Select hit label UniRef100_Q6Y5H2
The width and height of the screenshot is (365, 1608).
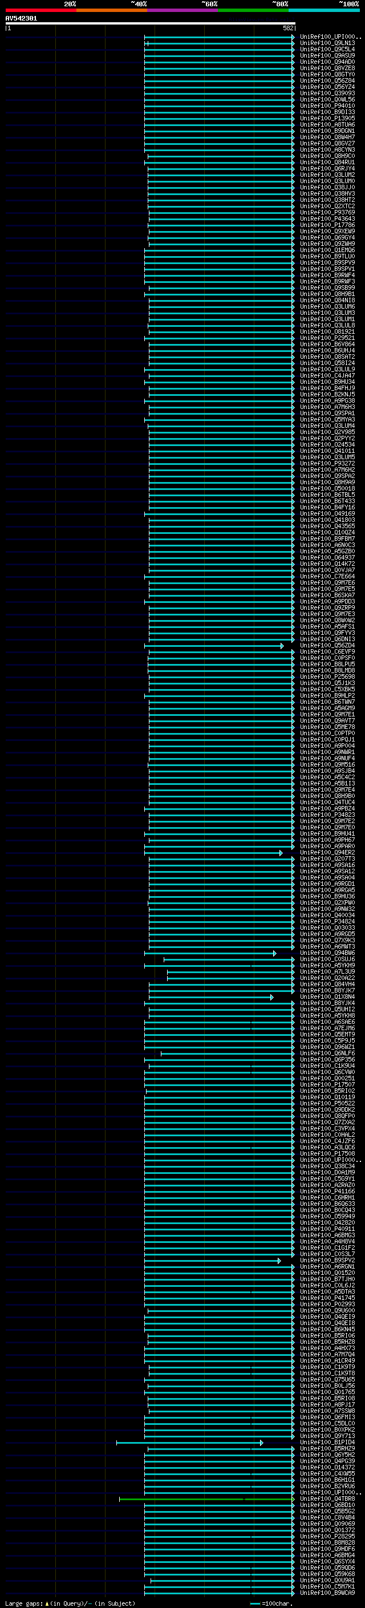[x=327, y=1455]
